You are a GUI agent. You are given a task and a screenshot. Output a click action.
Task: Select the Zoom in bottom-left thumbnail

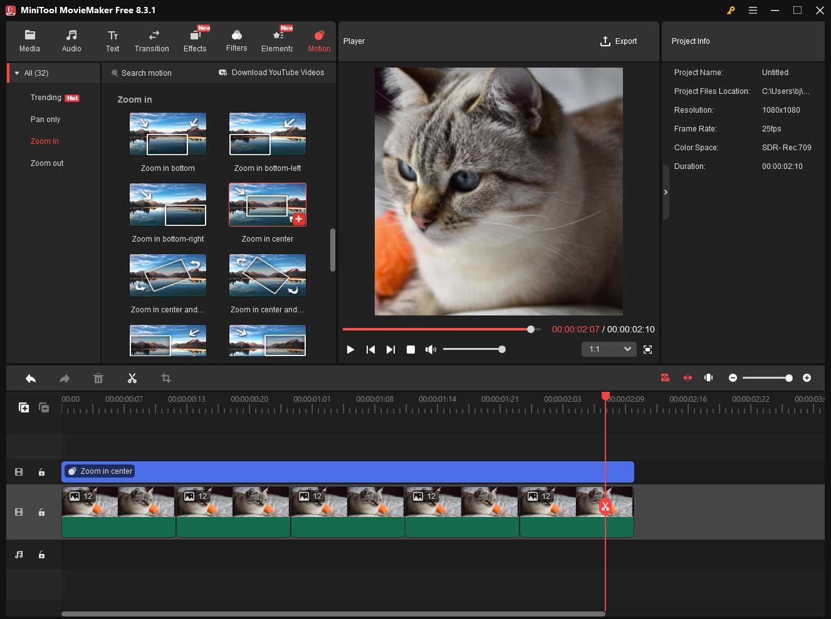[x=268, y=134]
